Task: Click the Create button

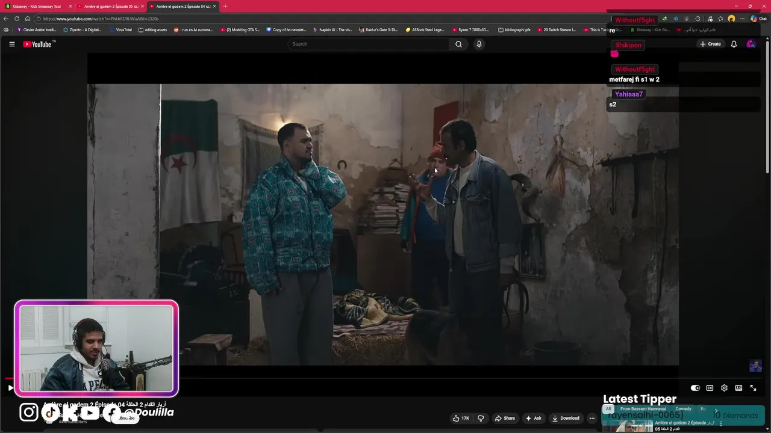Action: tap(710, 44)
